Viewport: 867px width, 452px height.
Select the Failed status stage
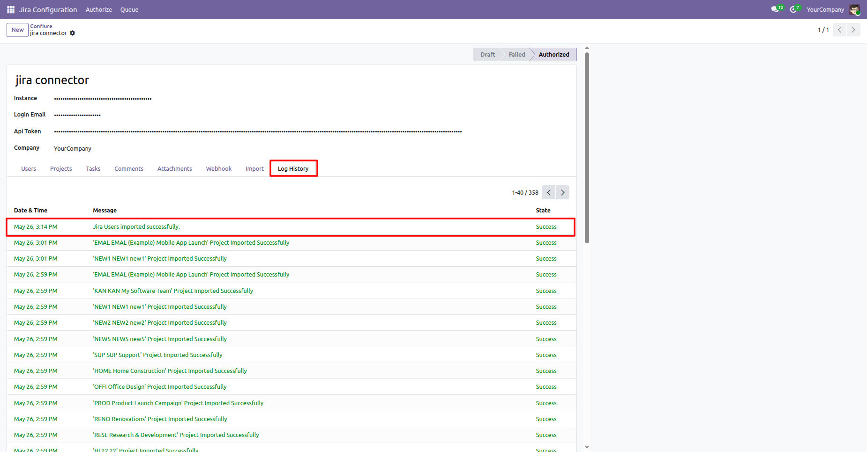517,55
